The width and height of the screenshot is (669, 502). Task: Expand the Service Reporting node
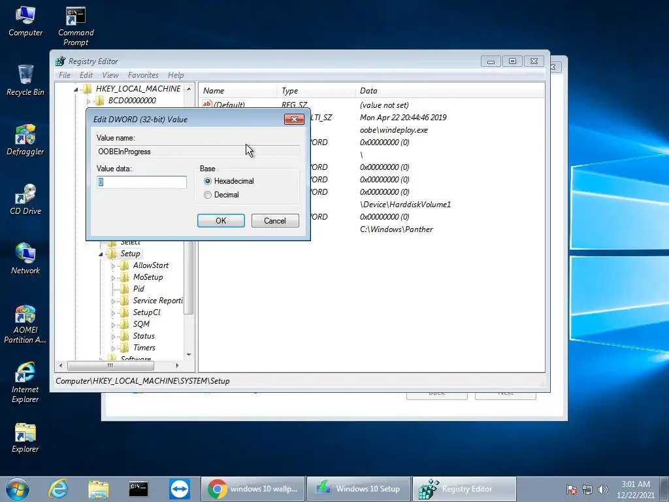113,301
